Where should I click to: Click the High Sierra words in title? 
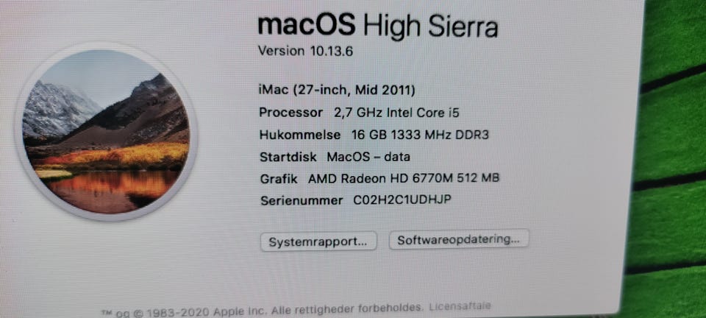tap(430, 26)
